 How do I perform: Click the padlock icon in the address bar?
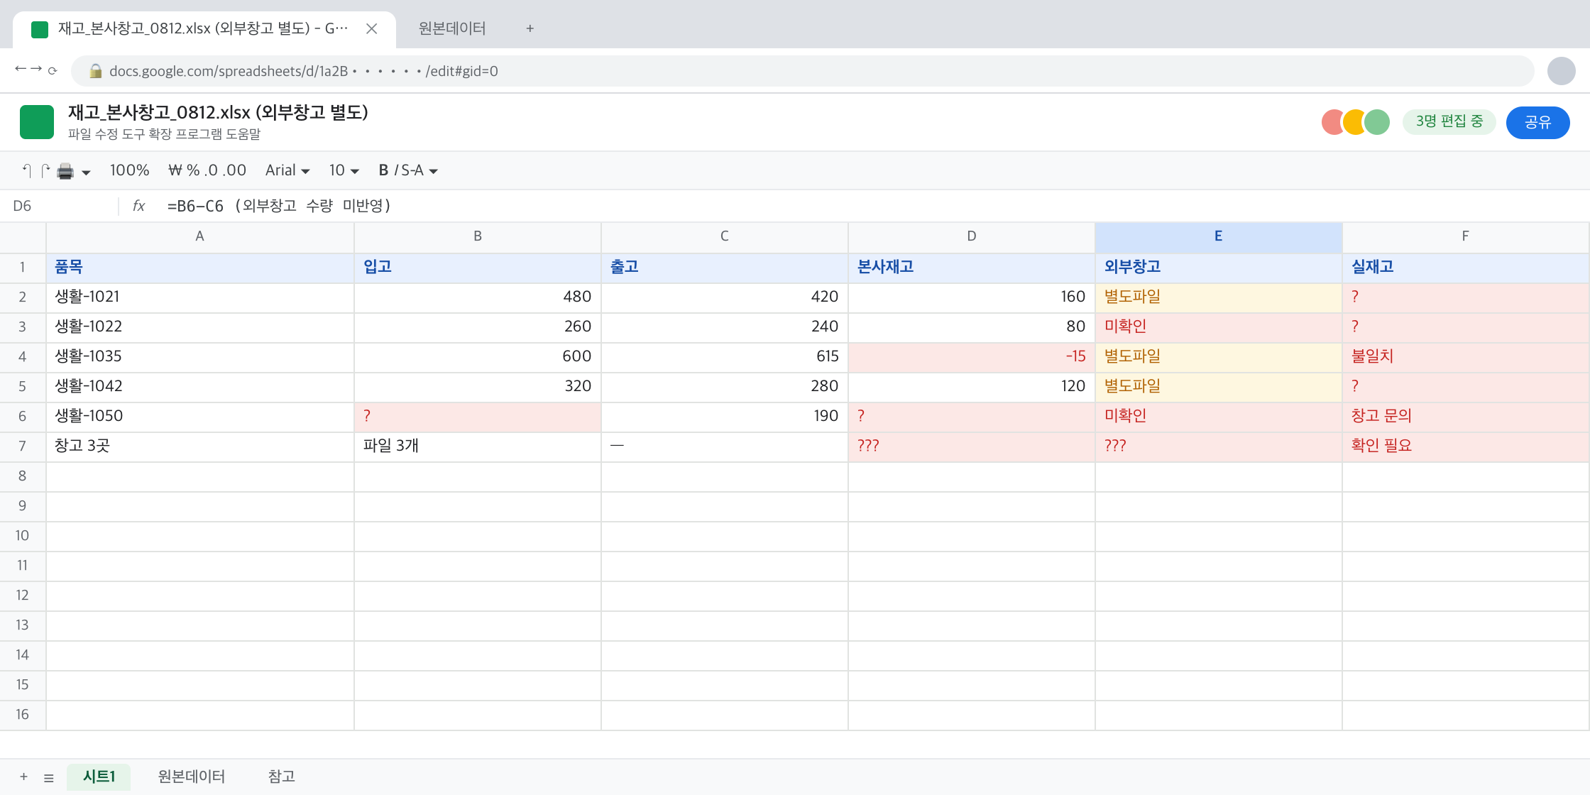point(95,71)
